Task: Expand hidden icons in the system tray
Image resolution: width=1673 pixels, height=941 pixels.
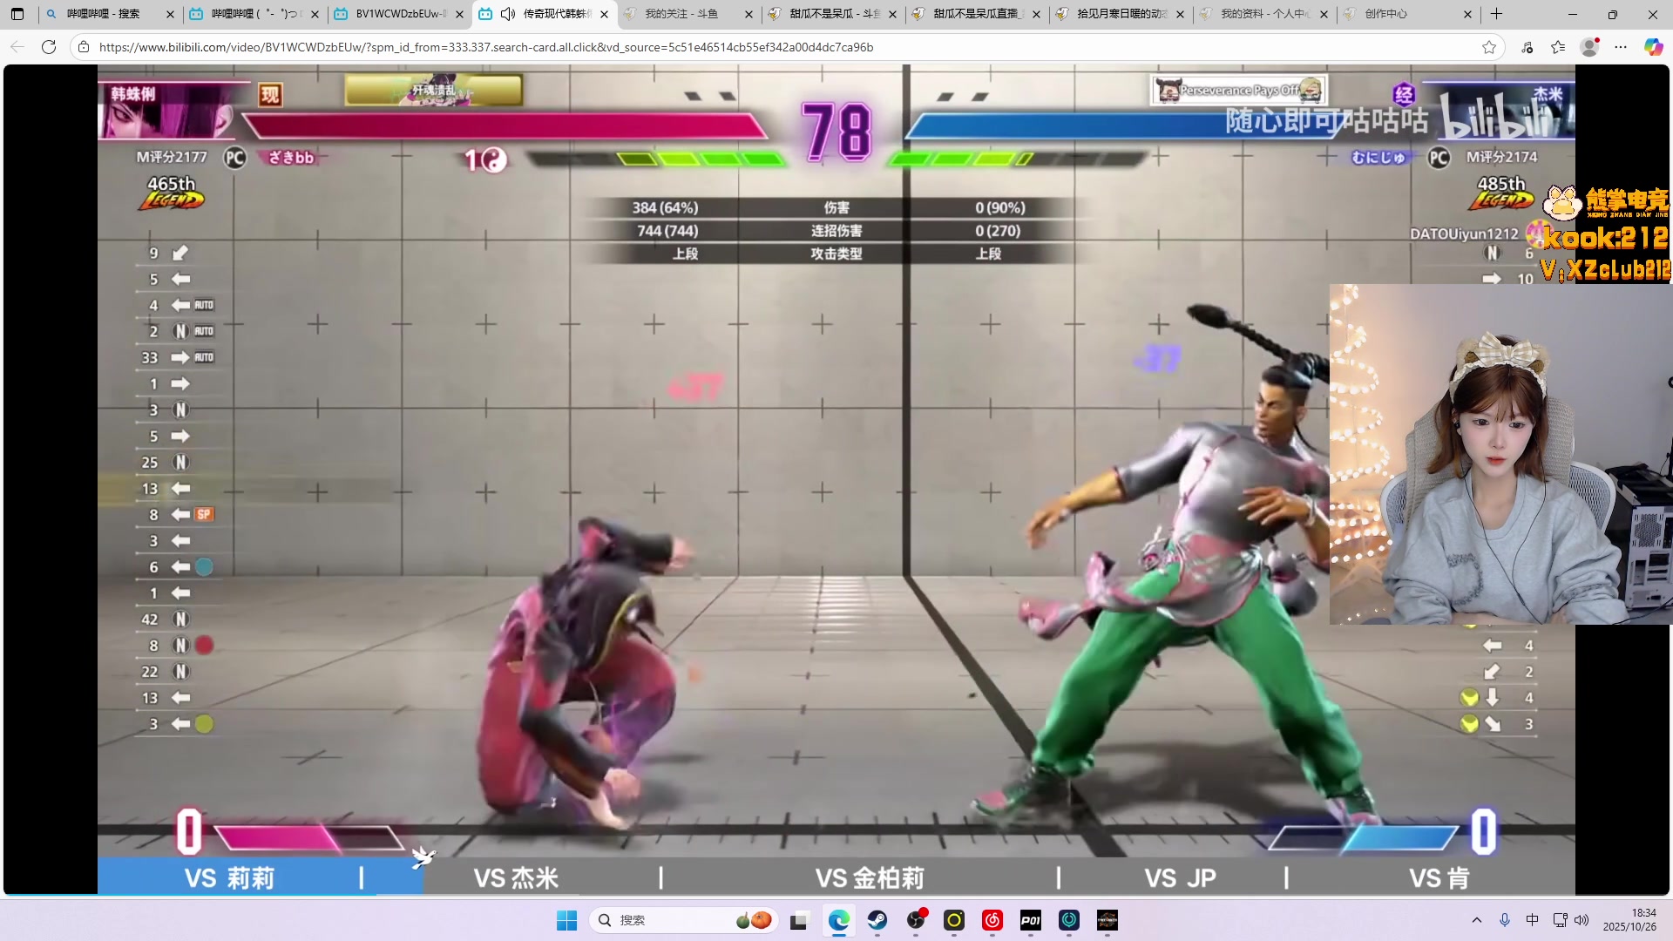Action: (1478, 920)
